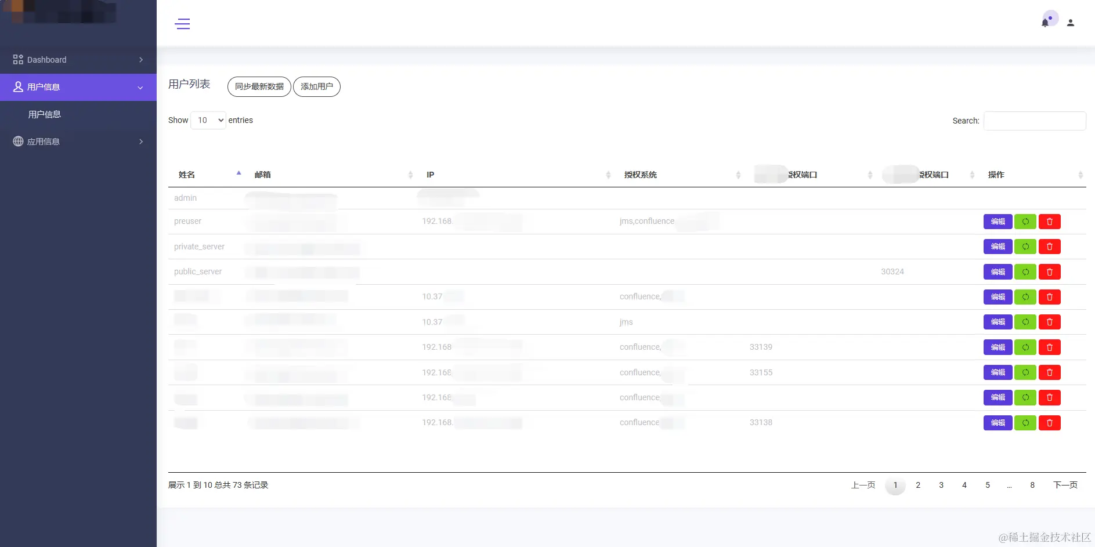Click the 编辑 button for public_server
Image resolution: width=1095 pixels, height=547 pixels.
998,272
